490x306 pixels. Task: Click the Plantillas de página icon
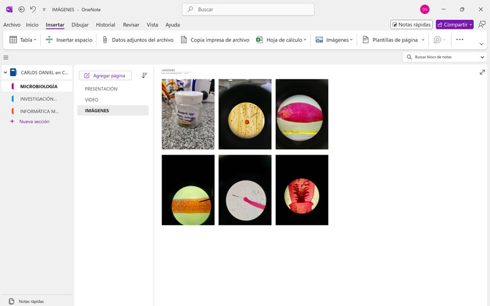coord(366,40)
